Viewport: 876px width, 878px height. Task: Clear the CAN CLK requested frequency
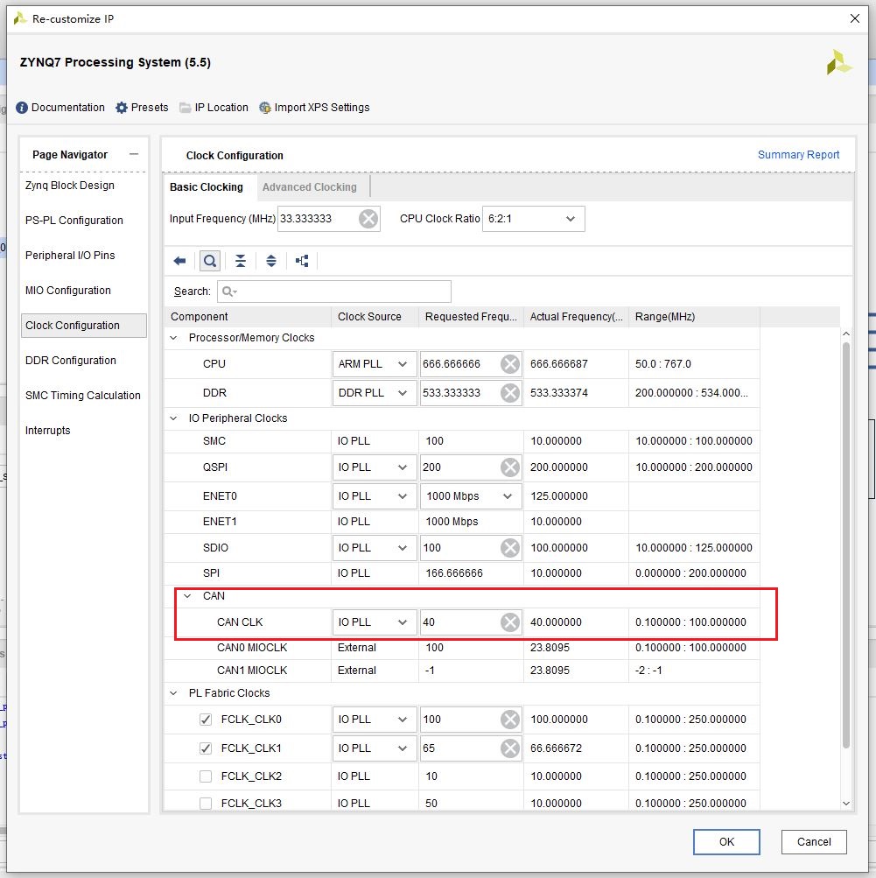point(510,622)
